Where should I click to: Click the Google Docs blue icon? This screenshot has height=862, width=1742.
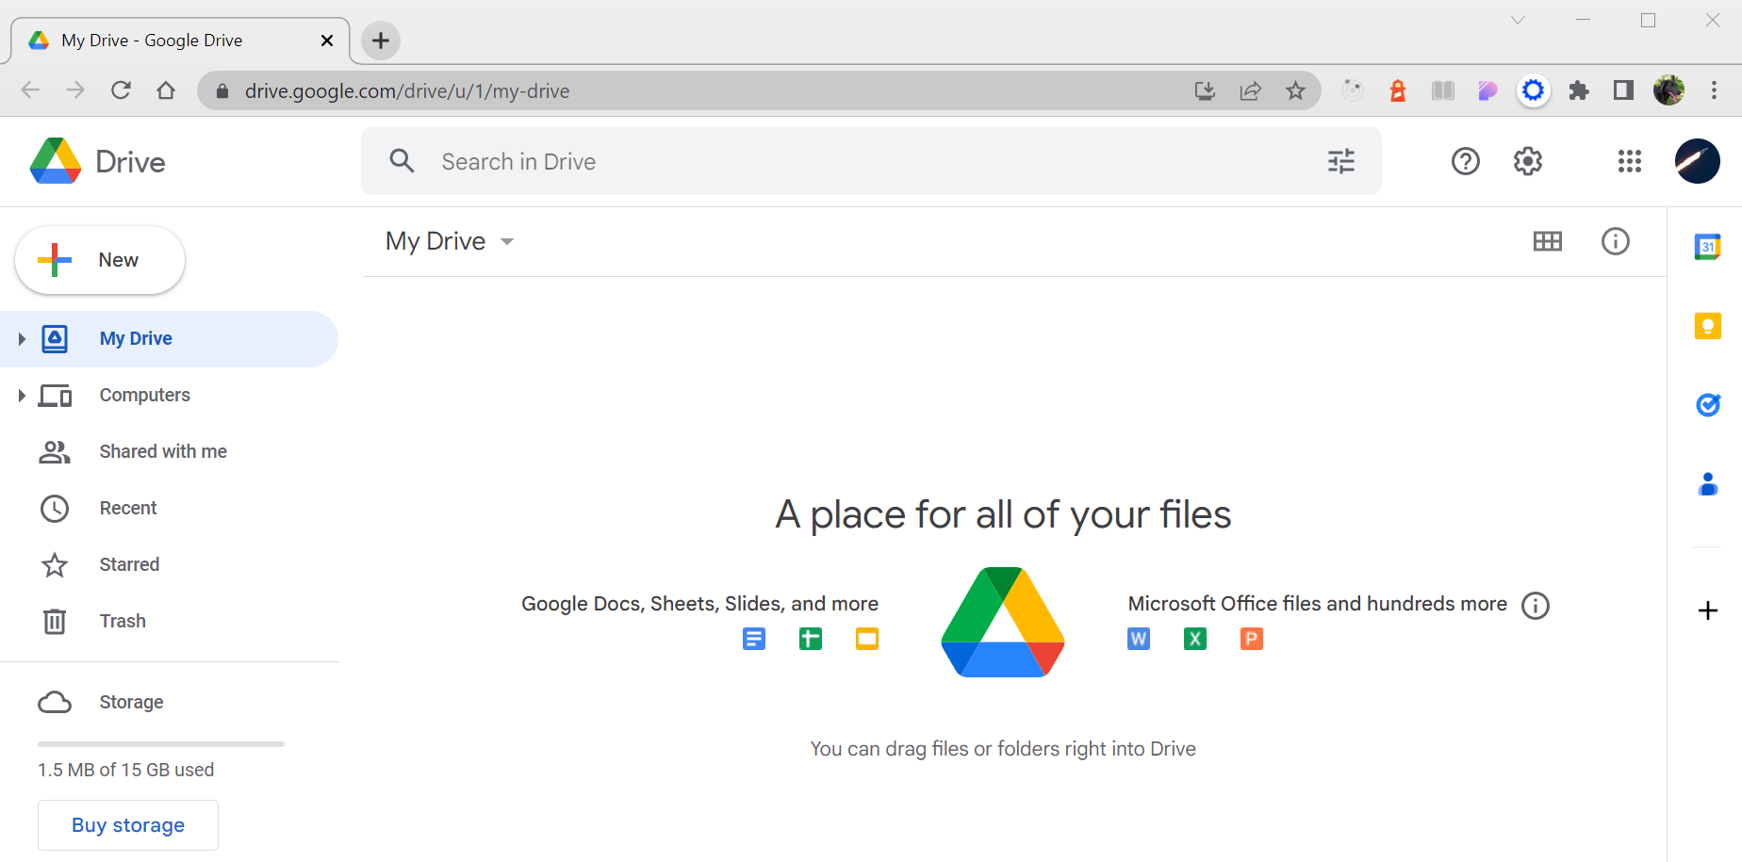coord(753,639)
